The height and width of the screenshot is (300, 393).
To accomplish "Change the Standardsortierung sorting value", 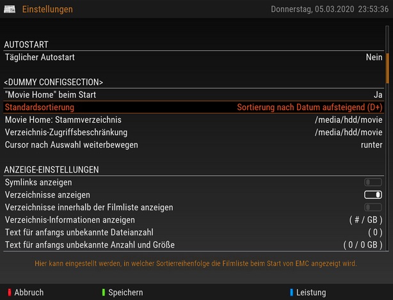I will tap(305, 107).
